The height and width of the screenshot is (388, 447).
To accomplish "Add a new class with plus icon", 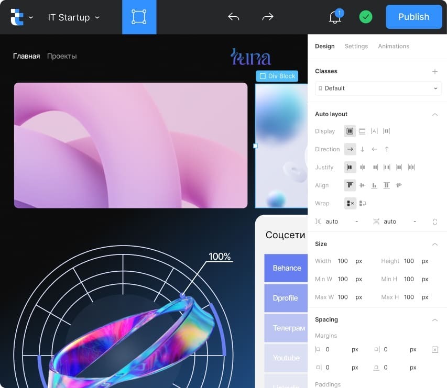I will (x=435, y=72).
